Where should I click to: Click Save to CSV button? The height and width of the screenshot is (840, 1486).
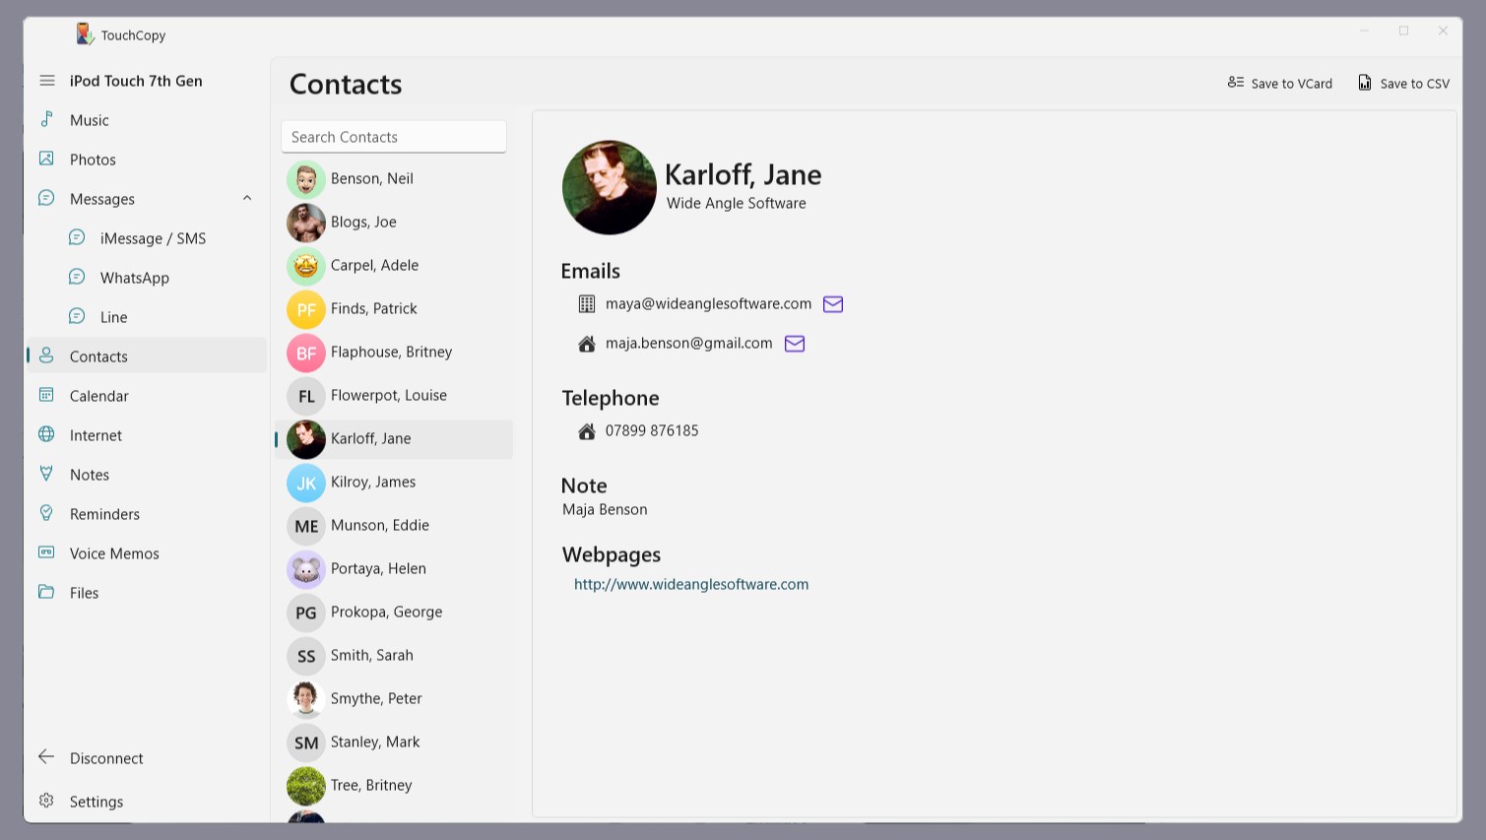coord(1403,84)
